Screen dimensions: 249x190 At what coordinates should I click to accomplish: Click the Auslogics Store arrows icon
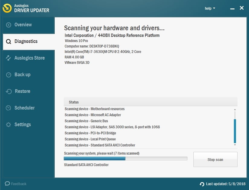8,58
